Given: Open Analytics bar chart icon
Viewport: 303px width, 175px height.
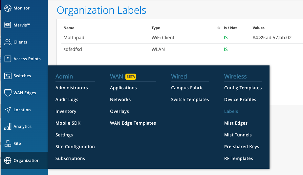Looking at the screenshot, I should (8, 127).
